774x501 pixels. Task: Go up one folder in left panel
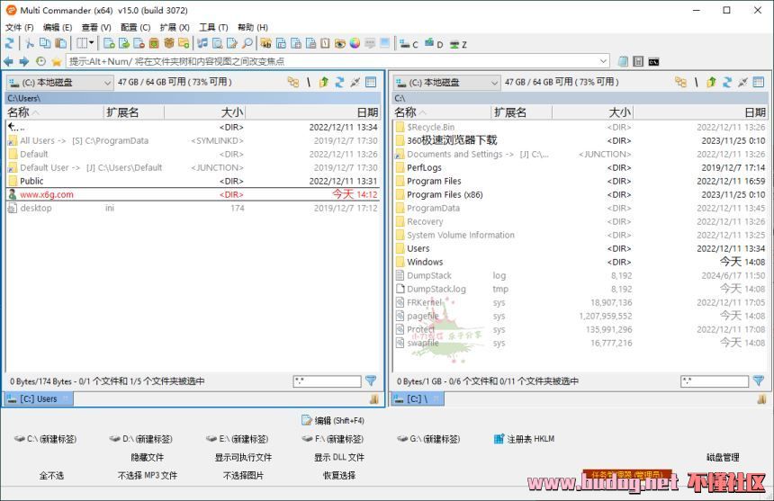323,82
